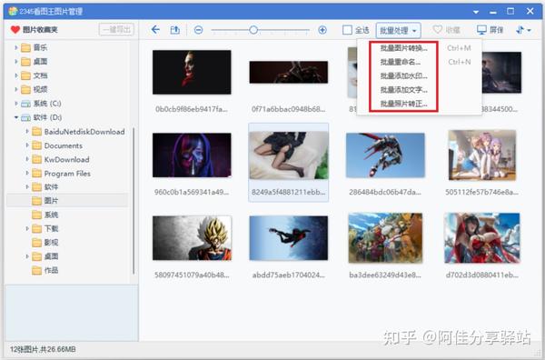Select the Joker thumbnail 0b0cb9f86eb9417fa
Screen dimensions: 545x360
coord(192,72)
